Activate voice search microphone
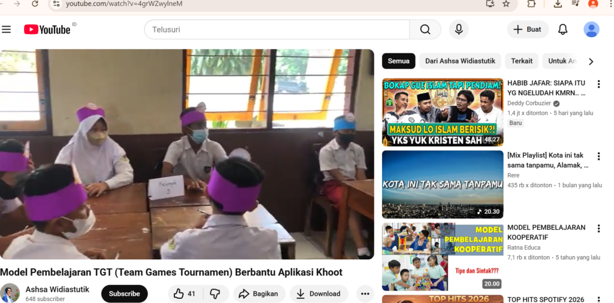 point(459,29)
